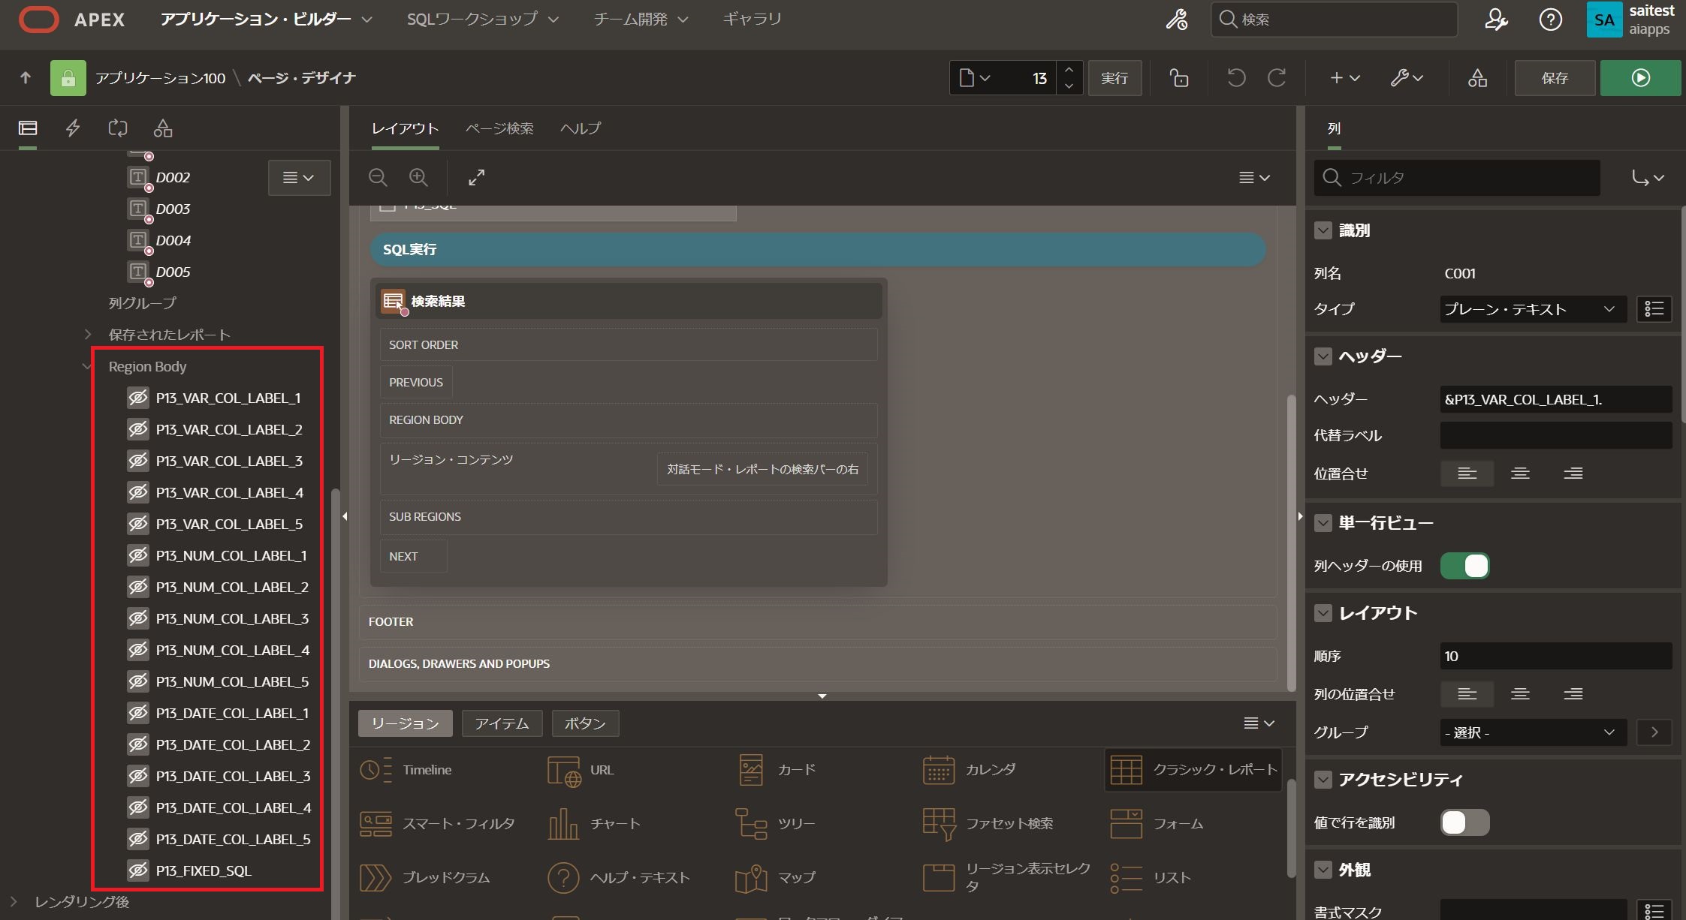Click the undo icon in the toolbar
The height and width of the screenshot is (920, 1686).
click(1236, 77)
